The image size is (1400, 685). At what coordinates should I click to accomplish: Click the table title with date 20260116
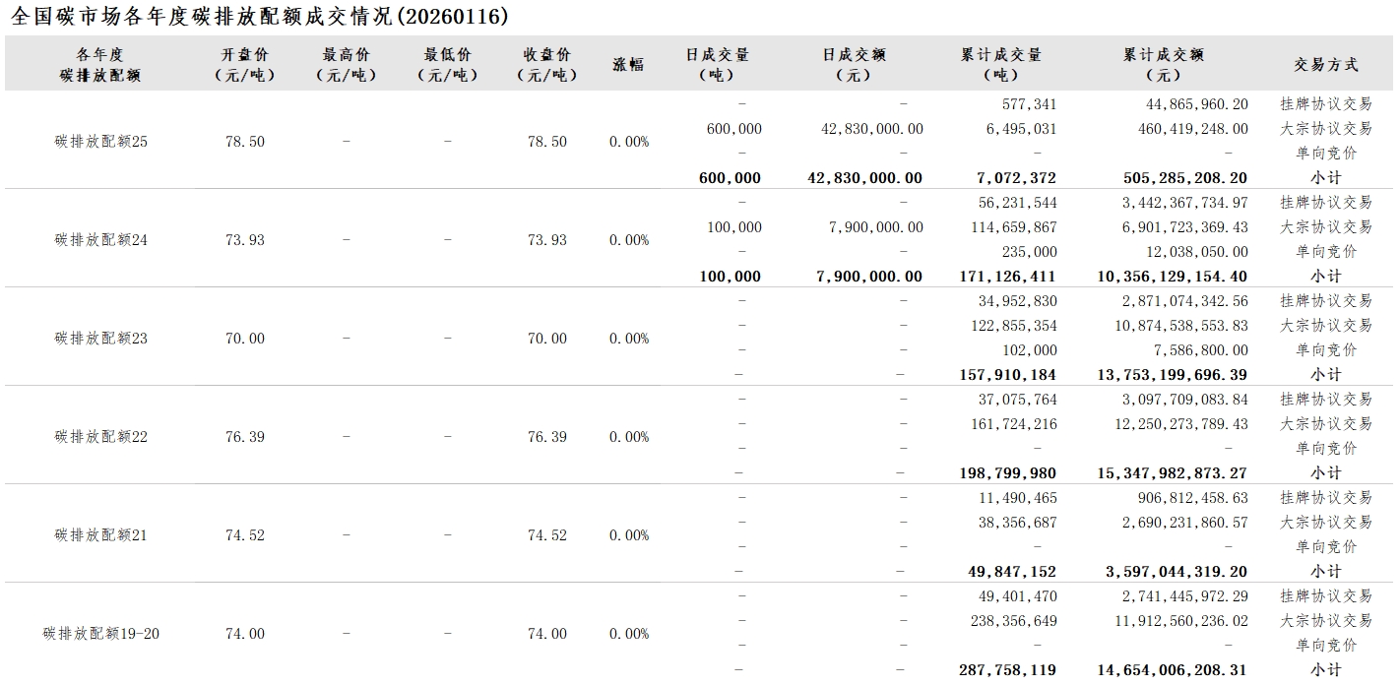tap(259, 17)
